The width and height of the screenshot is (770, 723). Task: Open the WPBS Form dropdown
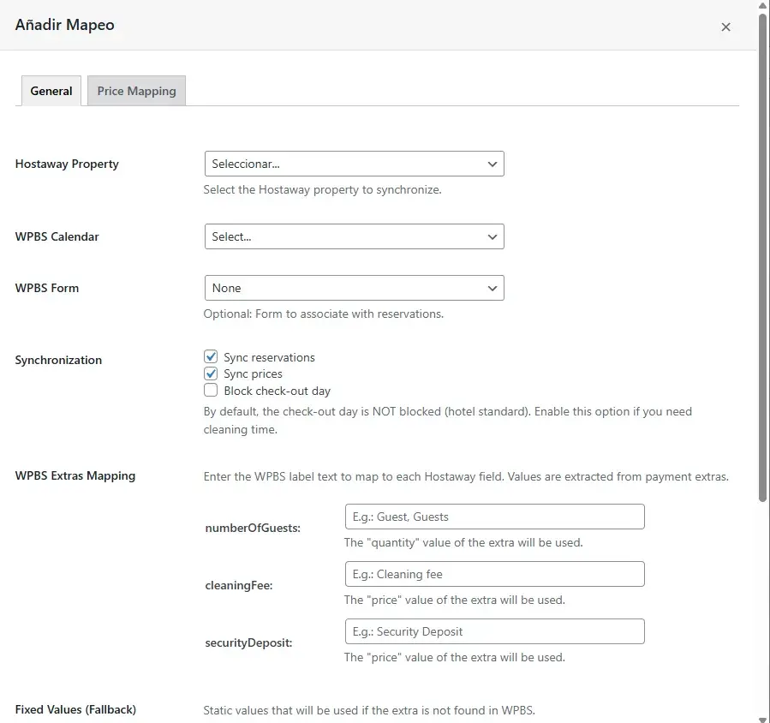coord(354,288)
